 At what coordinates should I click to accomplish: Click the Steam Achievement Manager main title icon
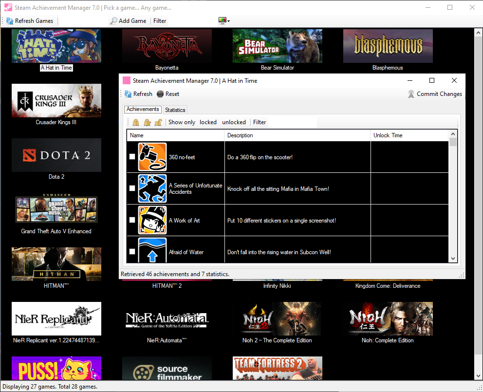[8, 7]
